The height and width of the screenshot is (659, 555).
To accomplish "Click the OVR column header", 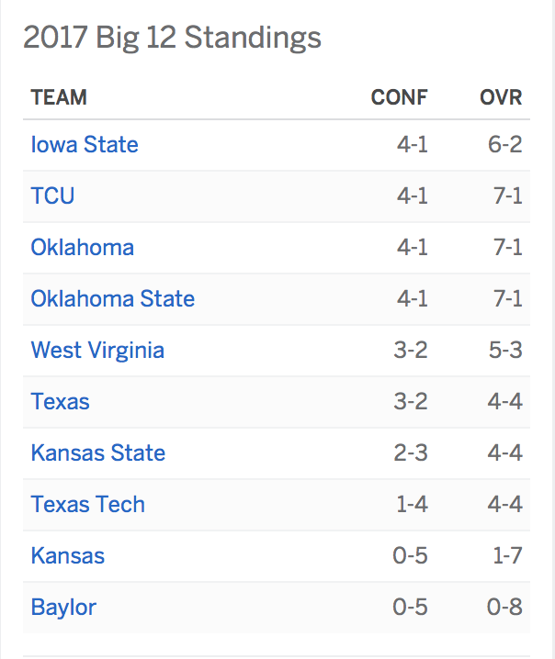I will pyautogui.click(x=501, y=97).
